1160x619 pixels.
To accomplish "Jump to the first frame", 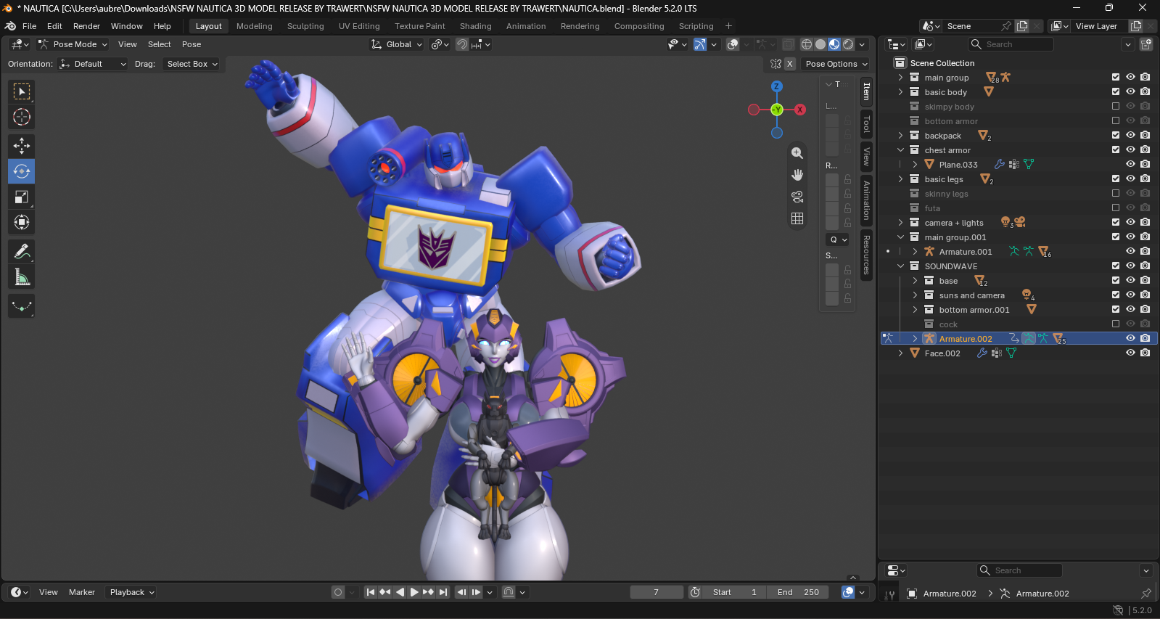I will [371, 592].
